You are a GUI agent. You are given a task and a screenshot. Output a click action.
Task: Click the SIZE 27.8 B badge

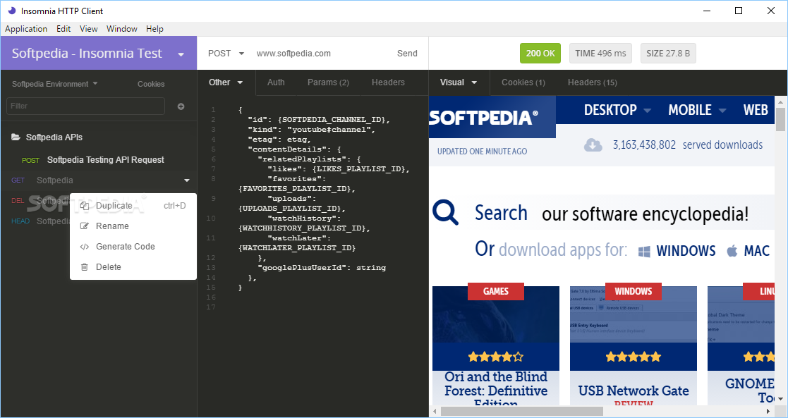(668, 54)
